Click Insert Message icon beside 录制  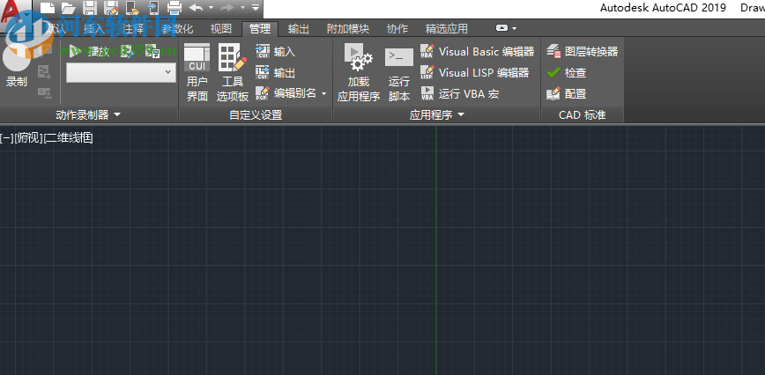(45, 51)
